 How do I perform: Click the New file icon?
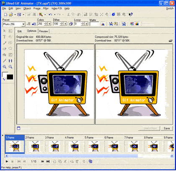(5, 15)
